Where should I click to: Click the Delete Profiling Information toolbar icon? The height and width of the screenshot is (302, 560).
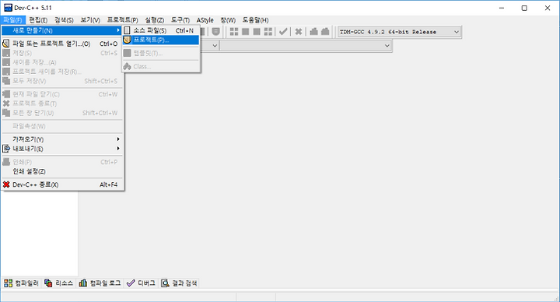[325, 32]
